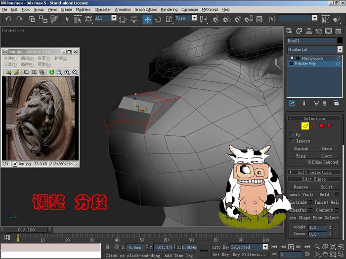
Task: Open Extrude settings box next to Extrude
Action: (310, 202)
